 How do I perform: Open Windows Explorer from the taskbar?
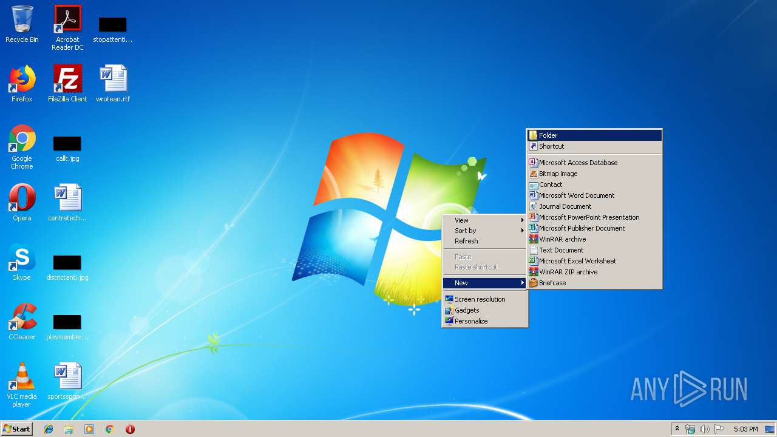[x=69, y=429]
